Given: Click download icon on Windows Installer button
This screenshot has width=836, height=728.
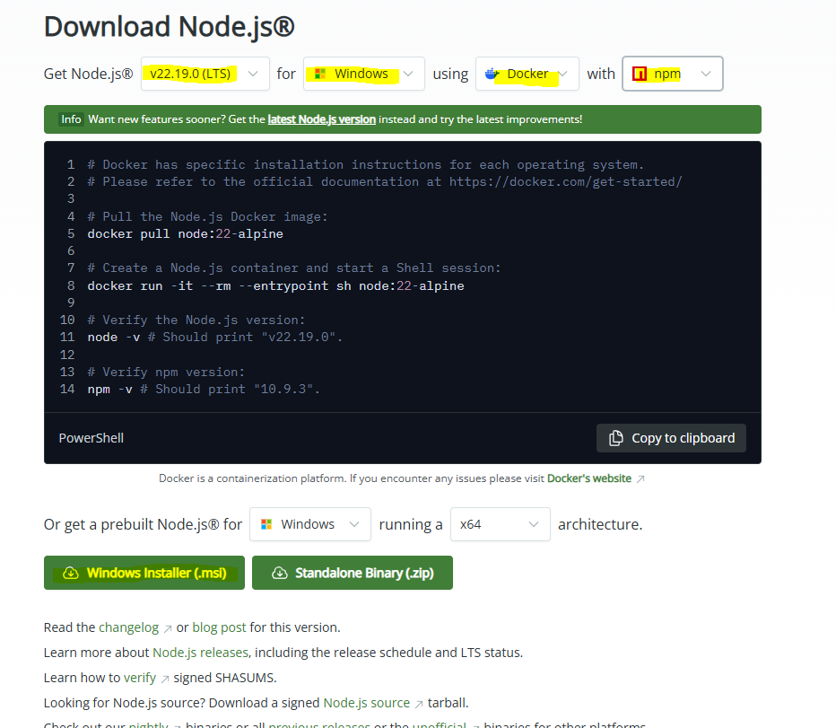Looking at the screenshot, I should pyautogui.click(x=71, y=573).
